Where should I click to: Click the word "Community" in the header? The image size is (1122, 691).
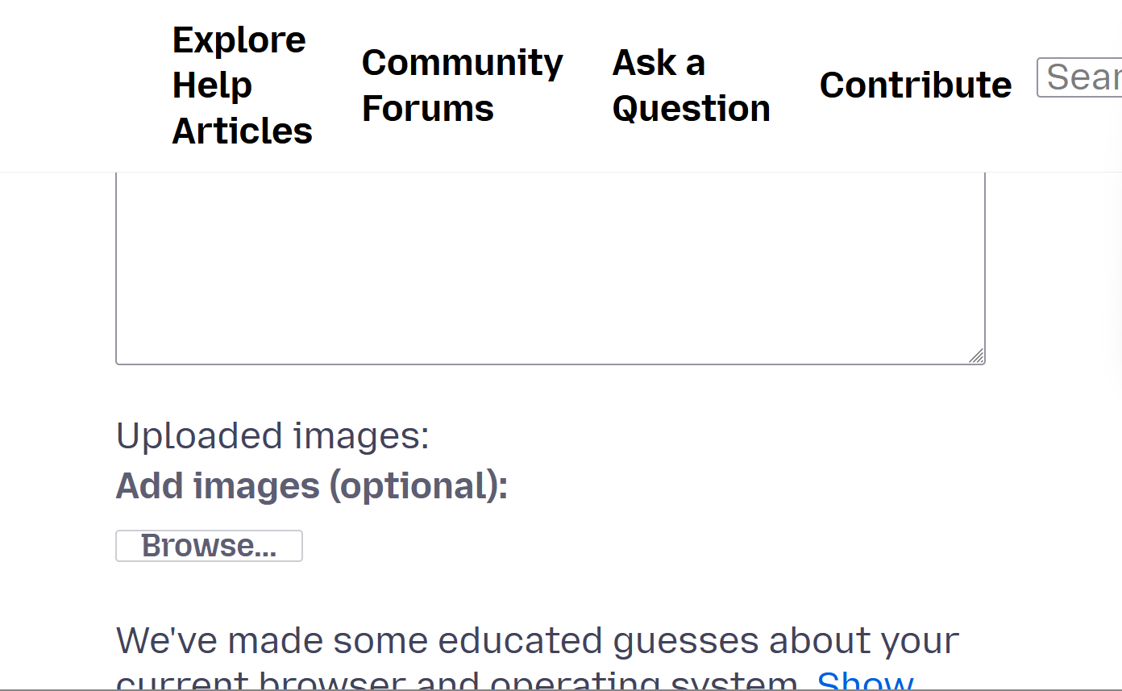coord(462,63)
